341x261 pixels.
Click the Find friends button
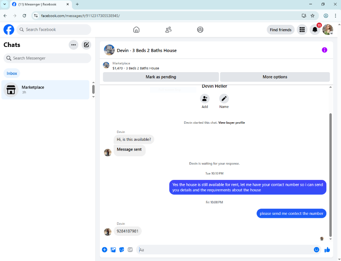point(281,29)
